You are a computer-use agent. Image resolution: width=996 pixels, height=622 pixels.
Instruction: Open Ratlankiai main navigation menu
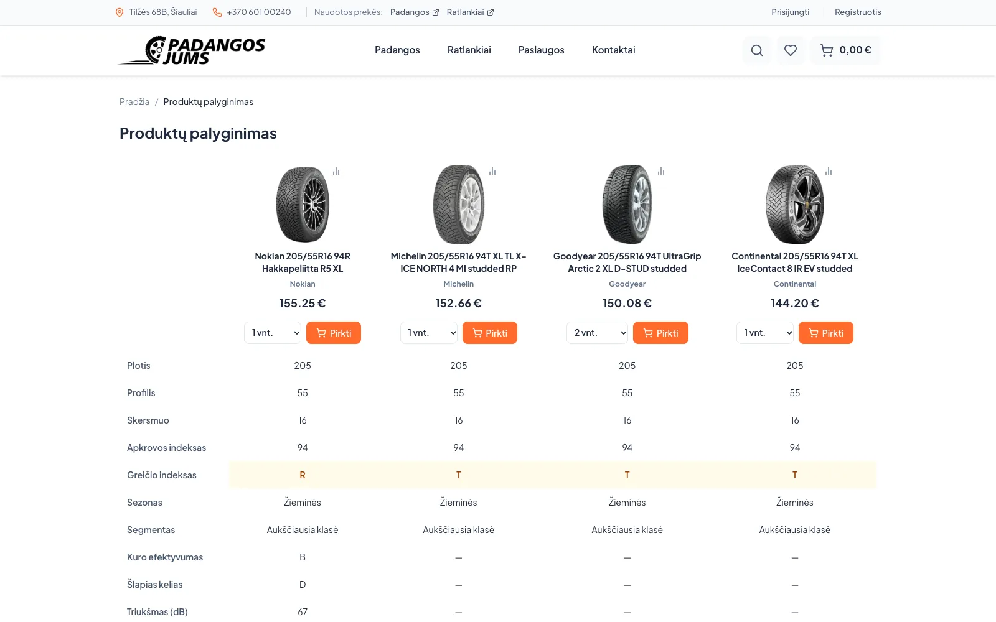(469, 50)
